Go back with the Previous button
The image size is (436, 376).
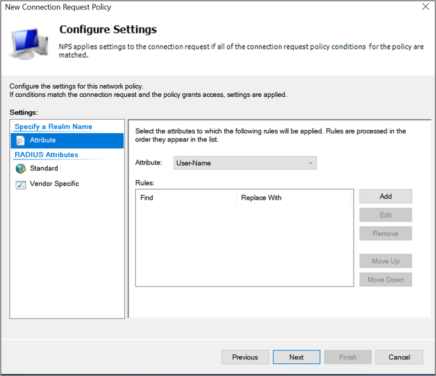click(x=245, y=357)
